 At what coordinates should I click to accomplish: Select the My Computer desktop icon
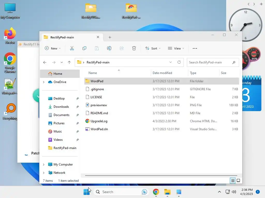10,11
